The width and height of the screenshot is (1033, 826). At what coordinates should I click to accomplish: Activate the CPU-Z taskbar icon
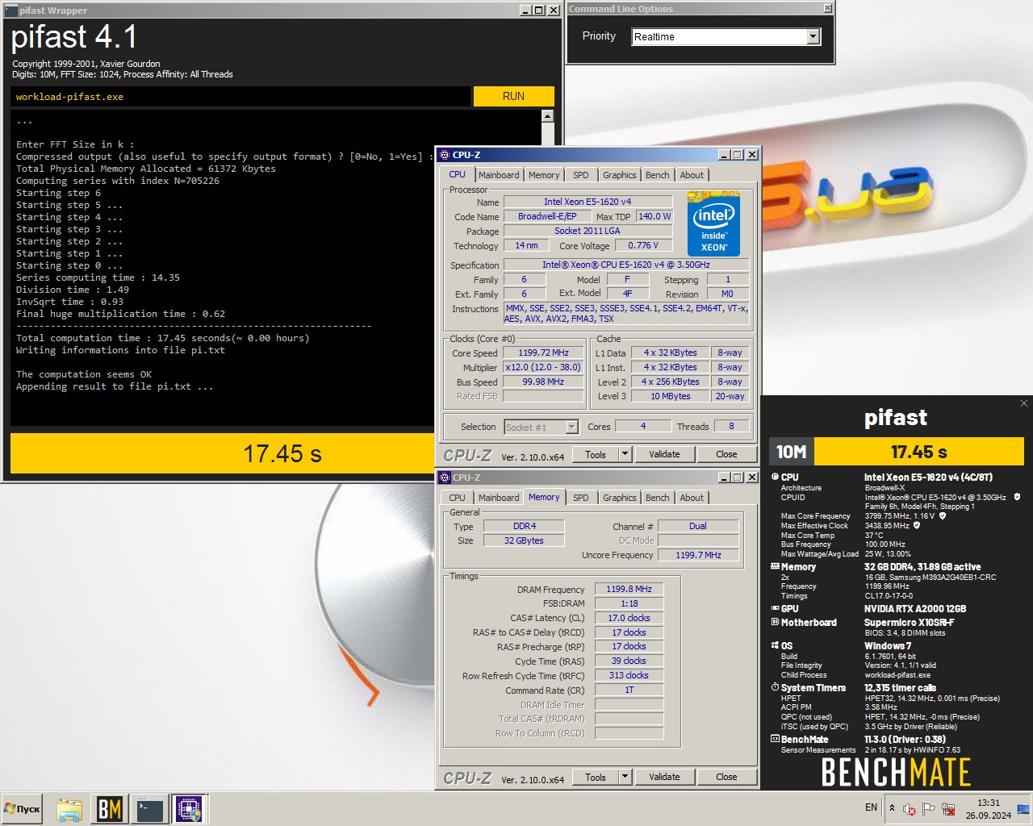click(189, 809)
